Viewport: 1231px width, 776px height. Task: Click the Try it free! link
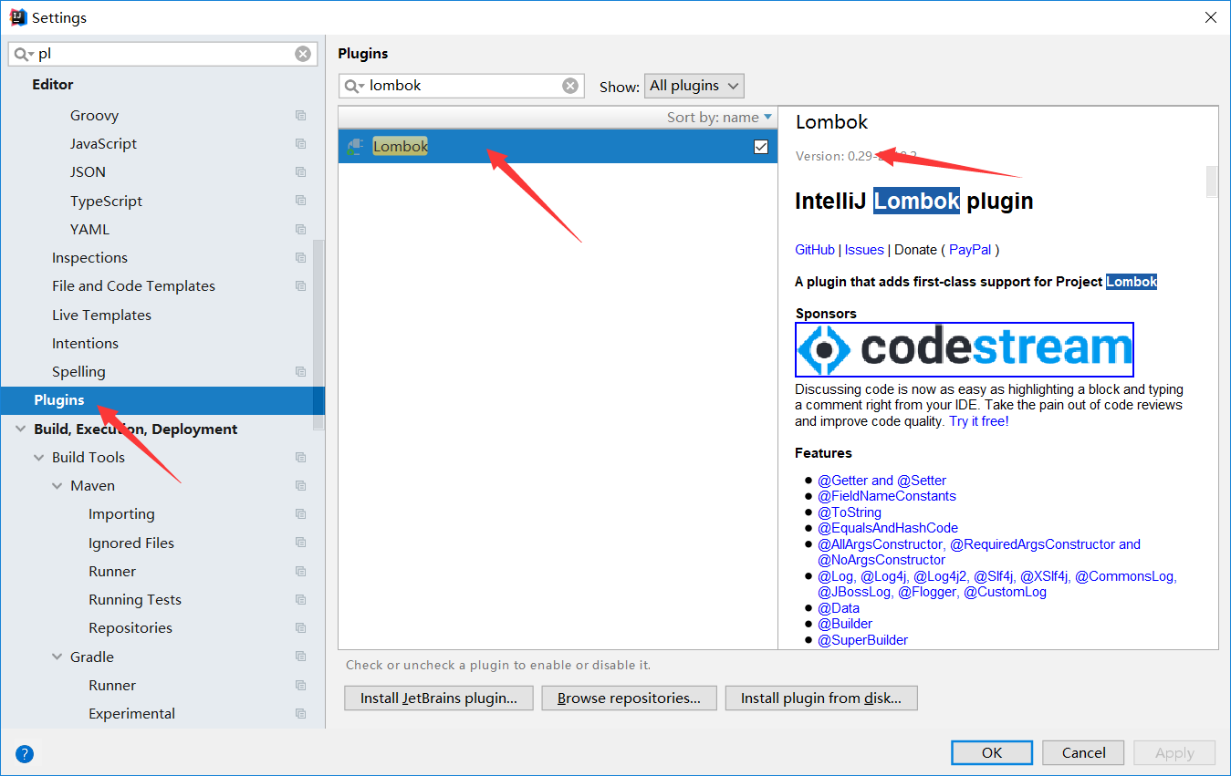(979, 421)
